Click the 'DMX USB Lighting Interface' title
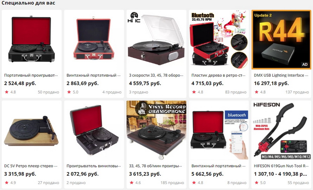 pyautogui.click(x=281, y=76)
